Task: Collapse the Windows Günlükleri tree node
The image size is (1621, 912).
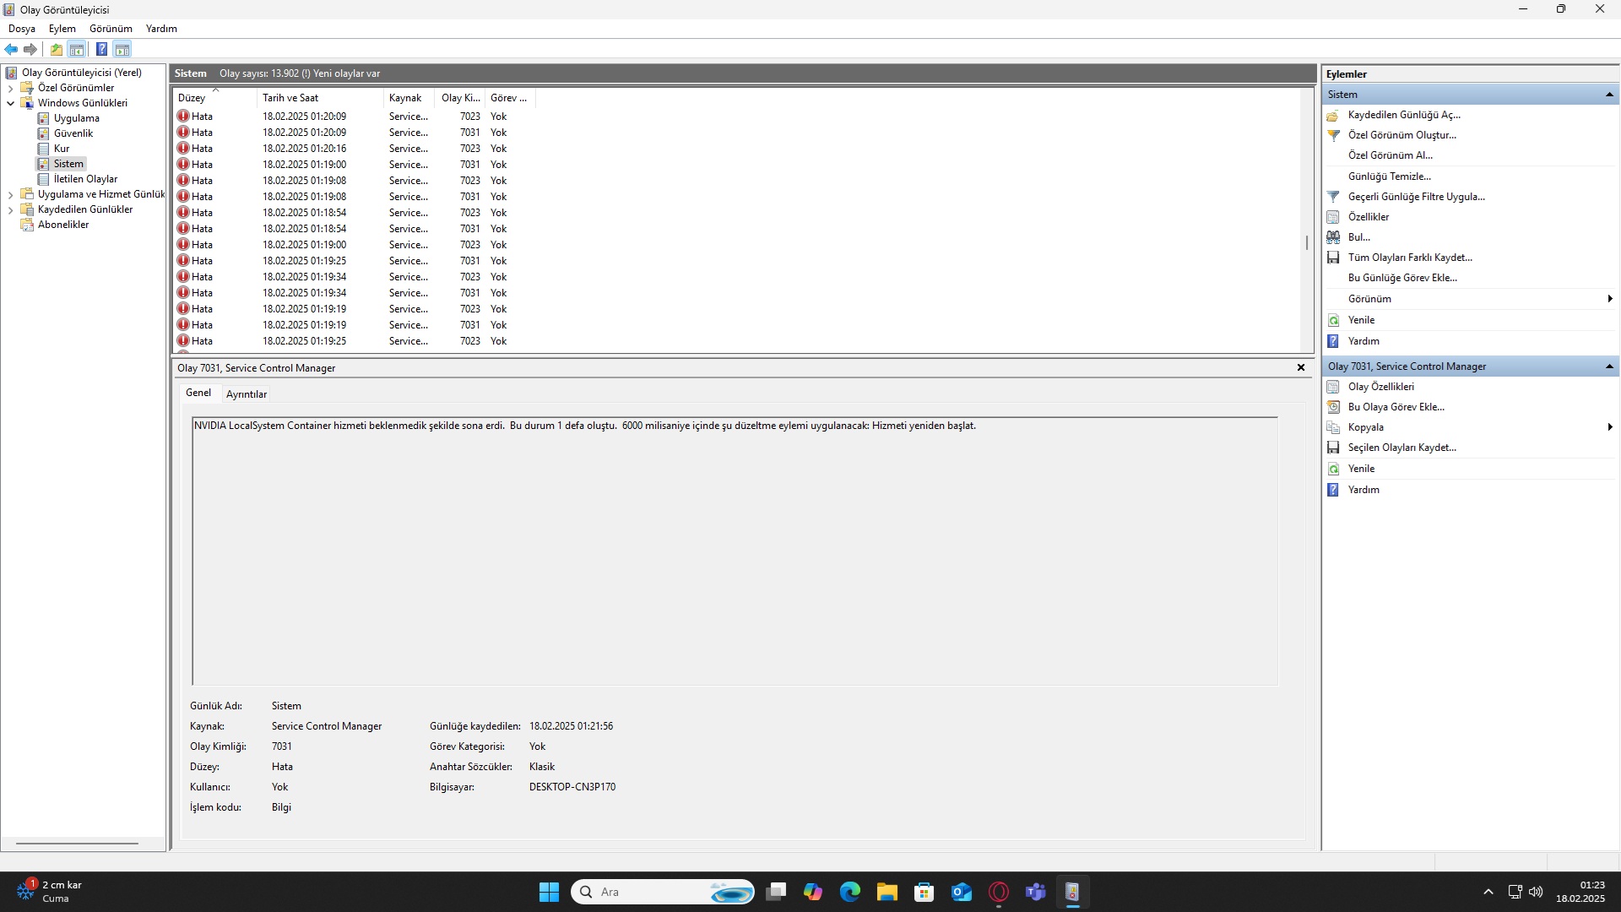Action: click(10, 103)
